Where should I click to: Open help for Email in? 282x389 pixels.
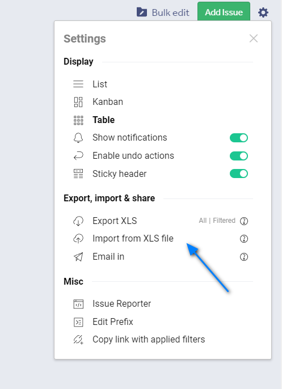click(x=244, y=257)
